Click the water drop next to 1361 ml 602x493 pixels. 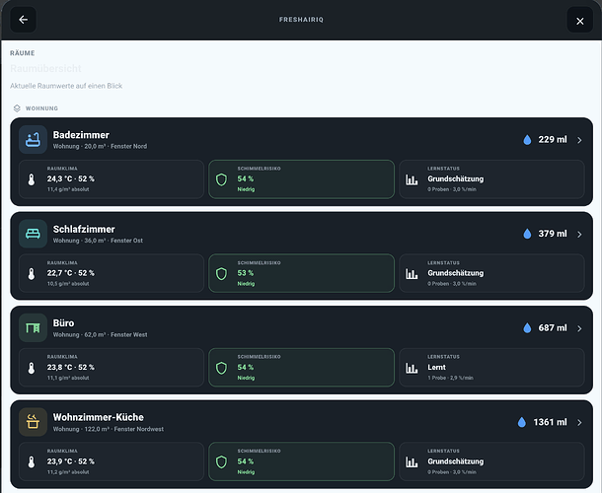tap(522, 422)
